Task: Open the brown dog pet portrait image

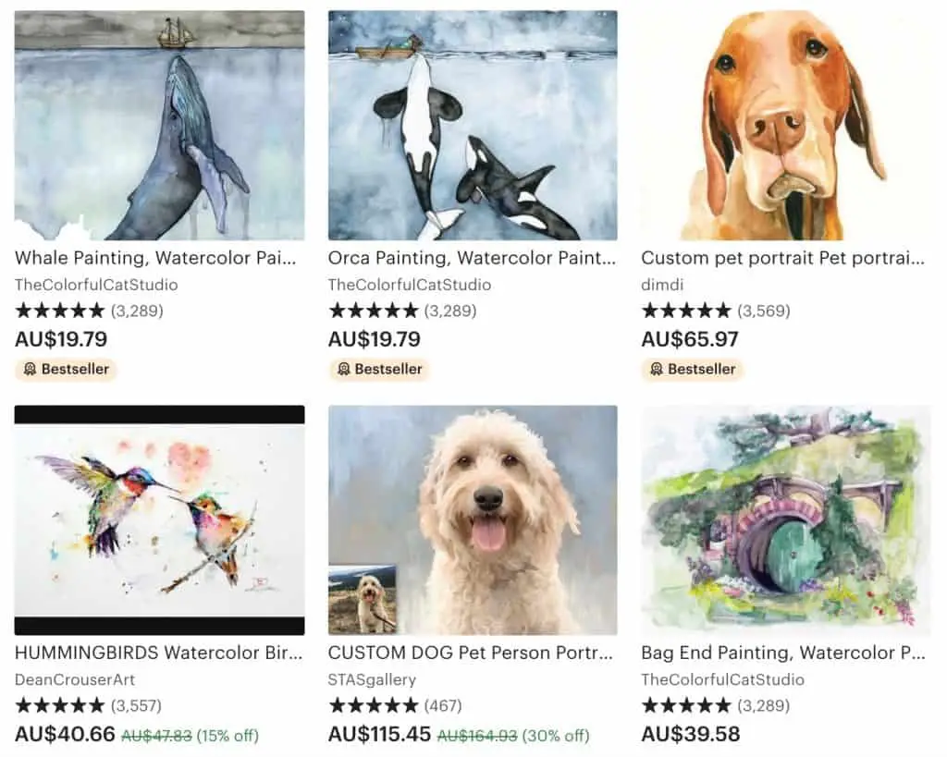Action: click(x=786, y=126)
